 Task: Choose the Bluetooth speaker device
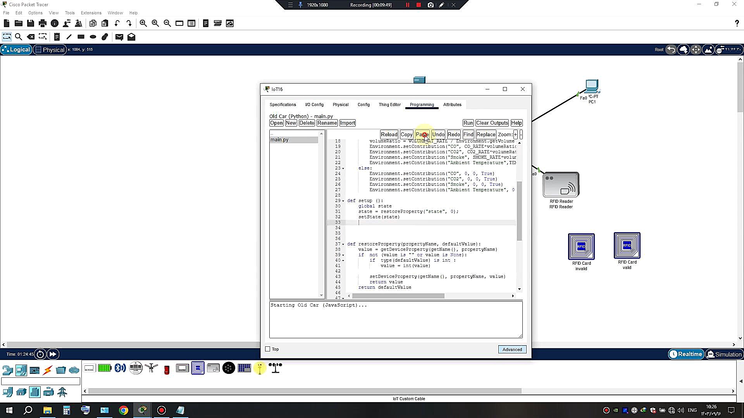[120, 368]
